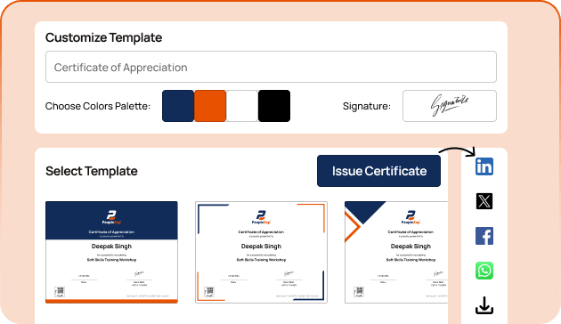Click the Choose Colors Palette label
This screenshot has width=561, height=324.
click(x=98, y=106)
